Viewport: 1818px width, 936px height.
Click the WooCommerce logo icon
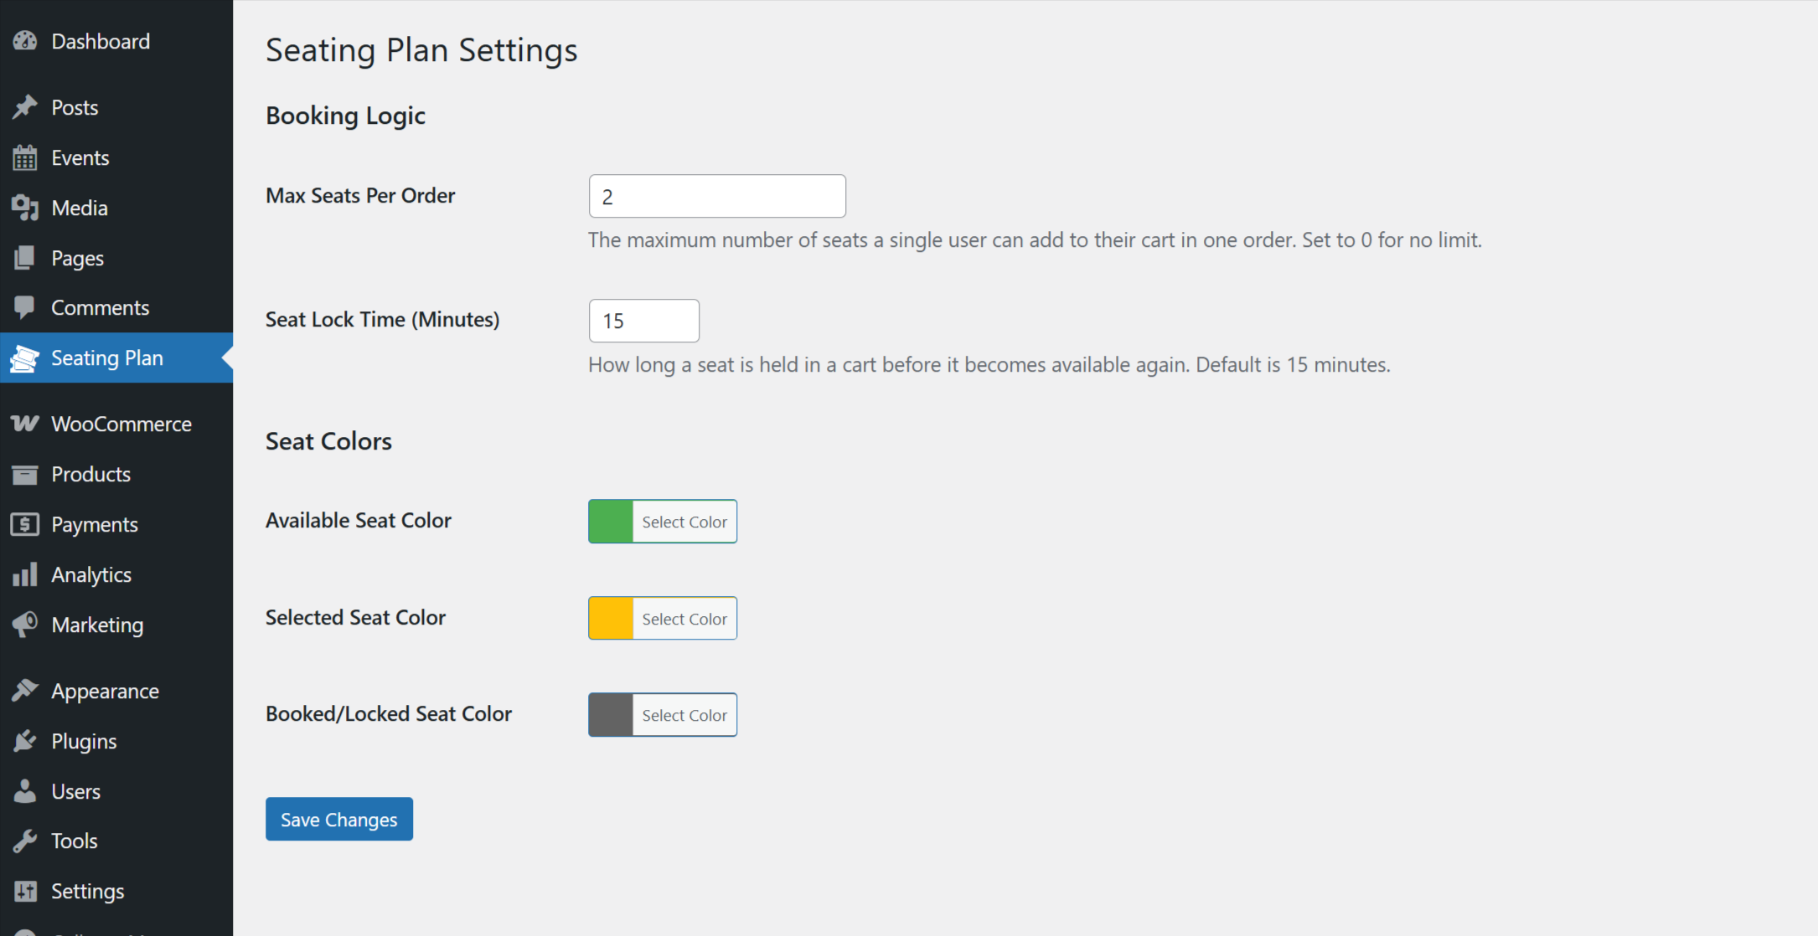coord(25,424)
